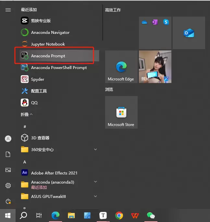Open Typora (T icon) on taskbar
This screenshot has height=222, width=210.
click(103, 215)
